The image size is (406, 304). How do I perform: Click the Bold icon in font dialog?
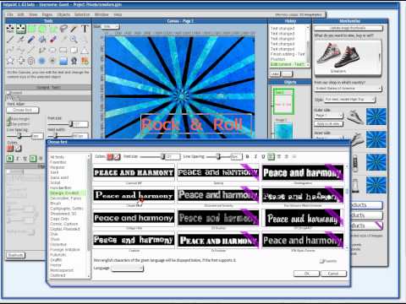[x=247, y=156]
